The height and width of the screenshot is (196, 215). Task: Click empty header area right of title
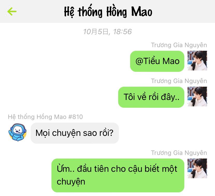[184, 11]
